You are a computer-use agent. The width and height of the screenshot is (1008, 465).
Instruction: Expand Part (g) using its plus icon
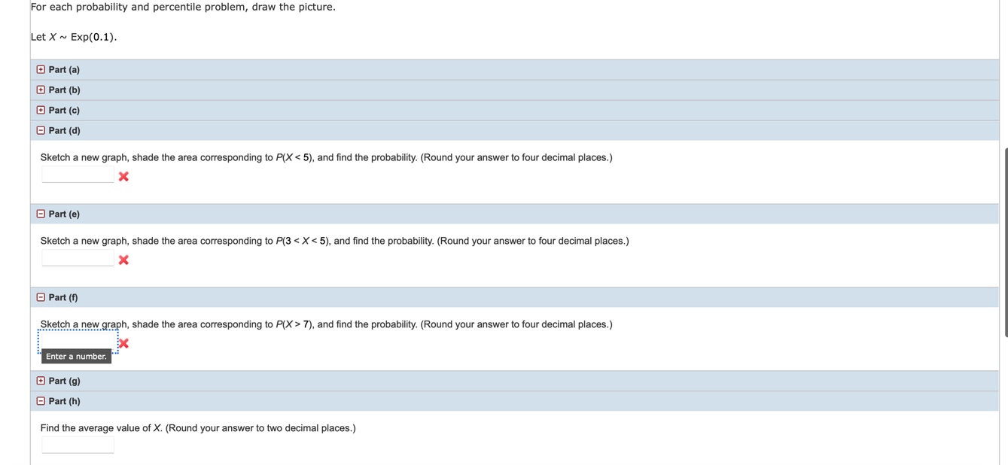pyautogui.click(x=40, y=381)
